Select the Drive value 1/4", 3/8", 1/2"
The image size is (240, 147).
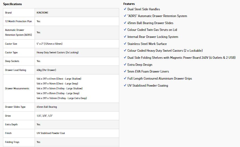pos(44,116)
